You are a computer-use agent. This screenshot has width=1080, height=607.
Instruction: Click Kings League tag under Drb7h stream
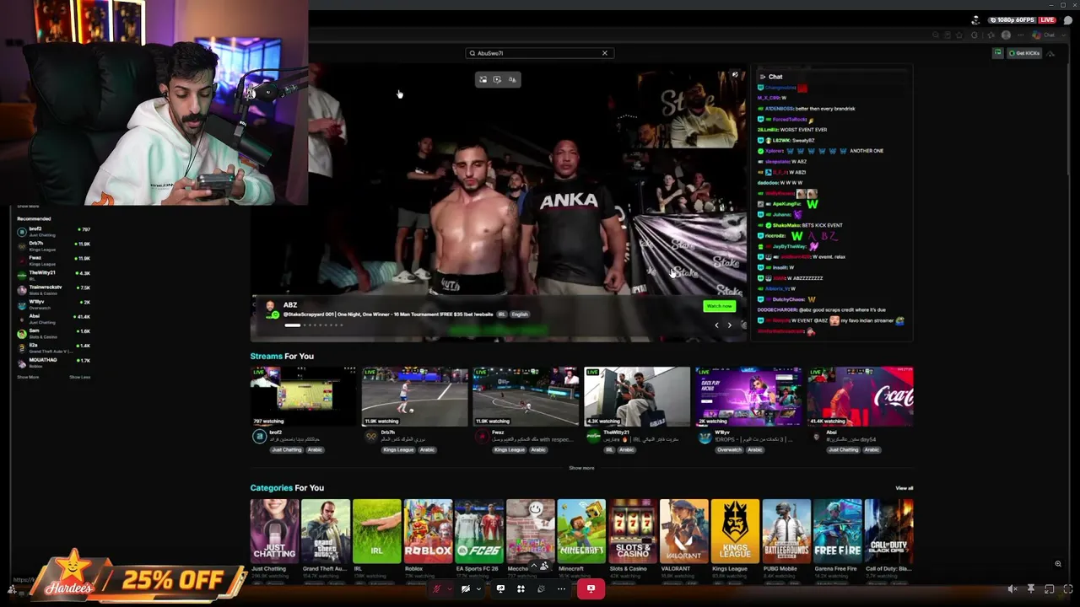click(x=398, y=450)
